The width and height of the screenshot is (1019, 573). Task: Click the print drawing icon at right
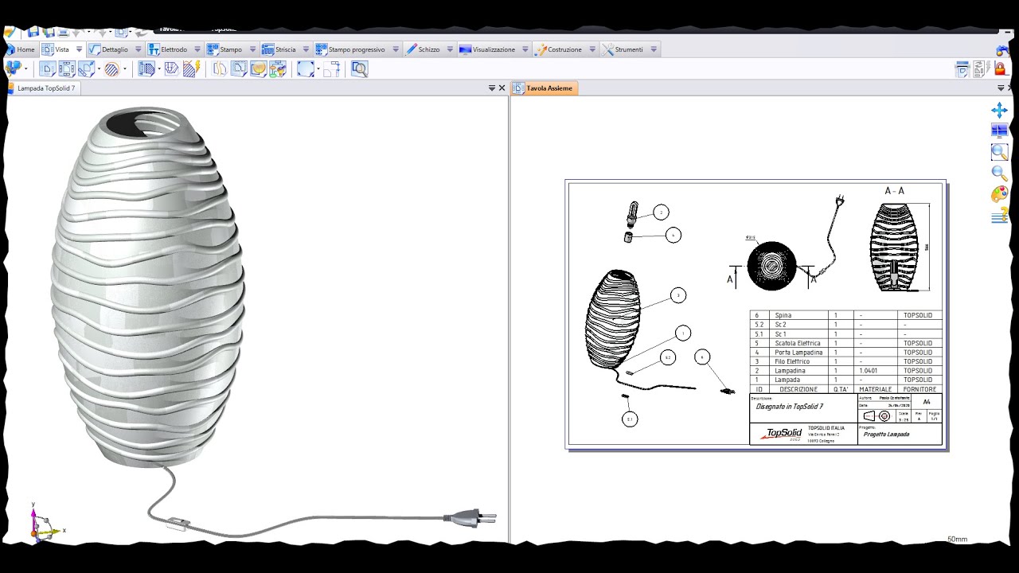tap(962, 69)
